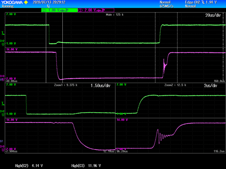Select the CH2 ground marker in main window
Screen dimensions: 226x169
(3, 43)
